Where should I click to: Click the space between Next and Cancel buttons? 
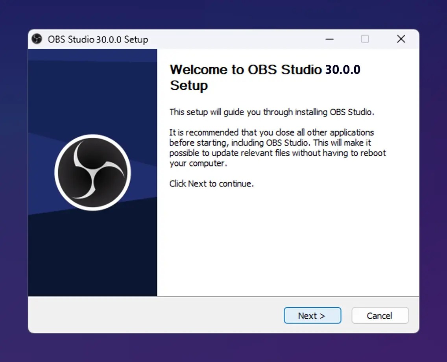347,315
